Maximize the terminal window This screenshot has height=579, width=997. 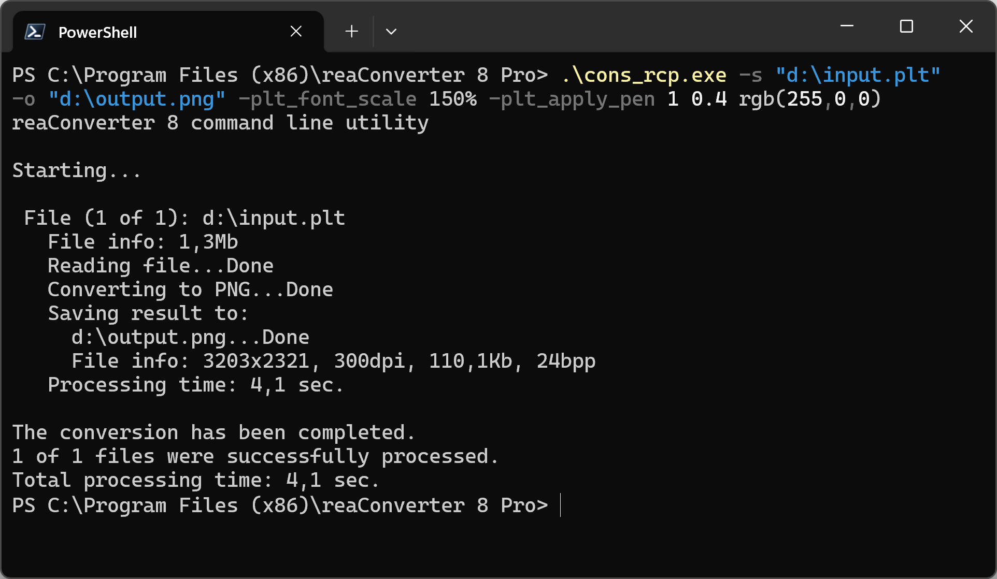point(906,26)
